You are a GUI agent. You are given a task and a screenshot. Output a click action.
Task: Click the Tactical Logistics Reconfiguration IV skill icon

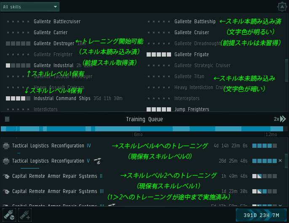tap(6, 146)
